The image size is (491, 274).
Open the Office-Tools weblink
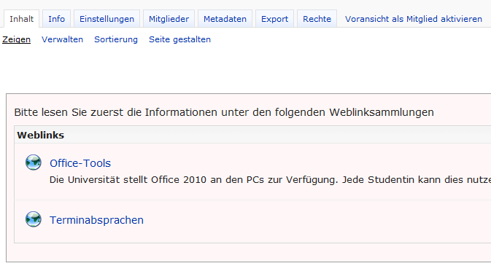click(x=80, y=163)
